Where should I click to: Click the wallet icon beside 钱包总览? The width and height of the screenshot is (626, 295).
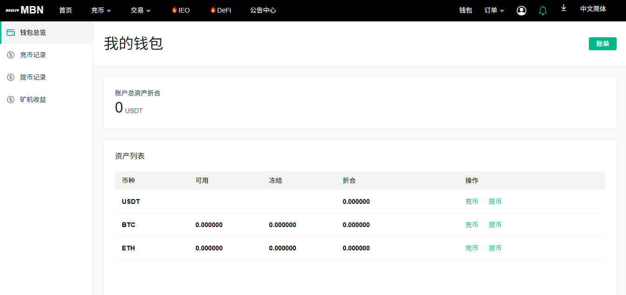click(11, 33)
